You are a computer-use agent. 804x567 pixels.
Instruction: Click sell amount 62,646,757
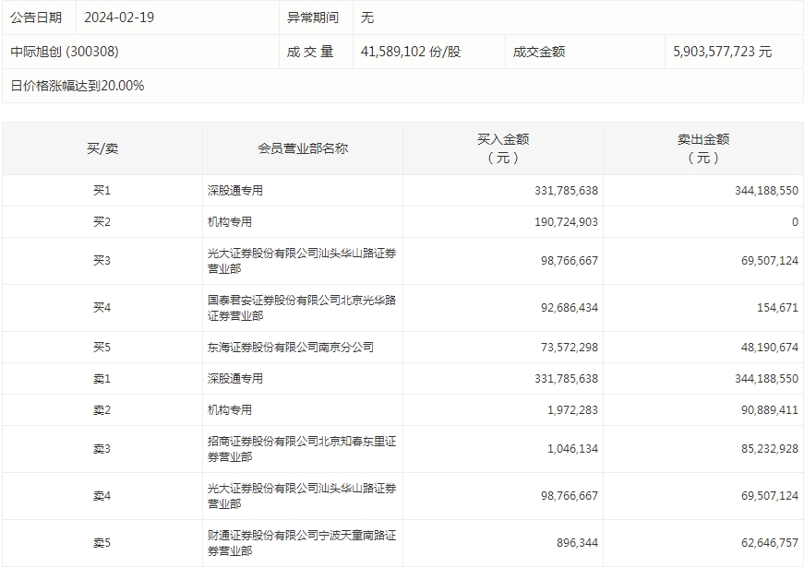[770, 543]
